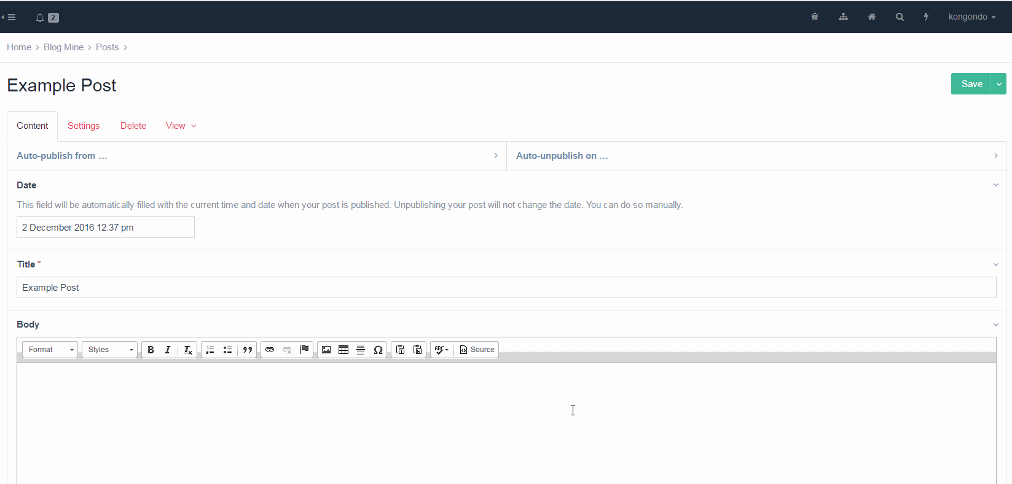Add a hyperlink using the link icon

pos(270,350)
